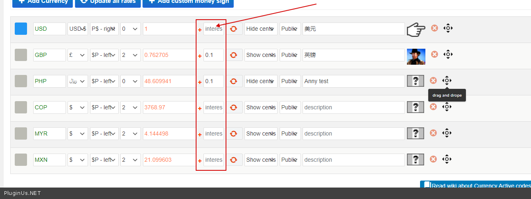This screenshot has width=531, height=199.
Task: Open the PHP Hide cents dropdown
Action: tap(261, 81)
